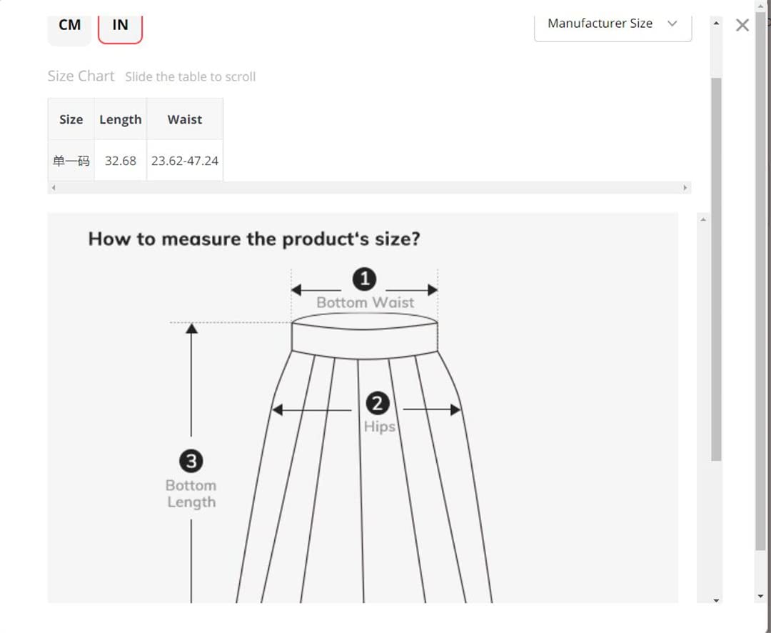Click the size table's left scroll arrow

(x=54, y=187)
